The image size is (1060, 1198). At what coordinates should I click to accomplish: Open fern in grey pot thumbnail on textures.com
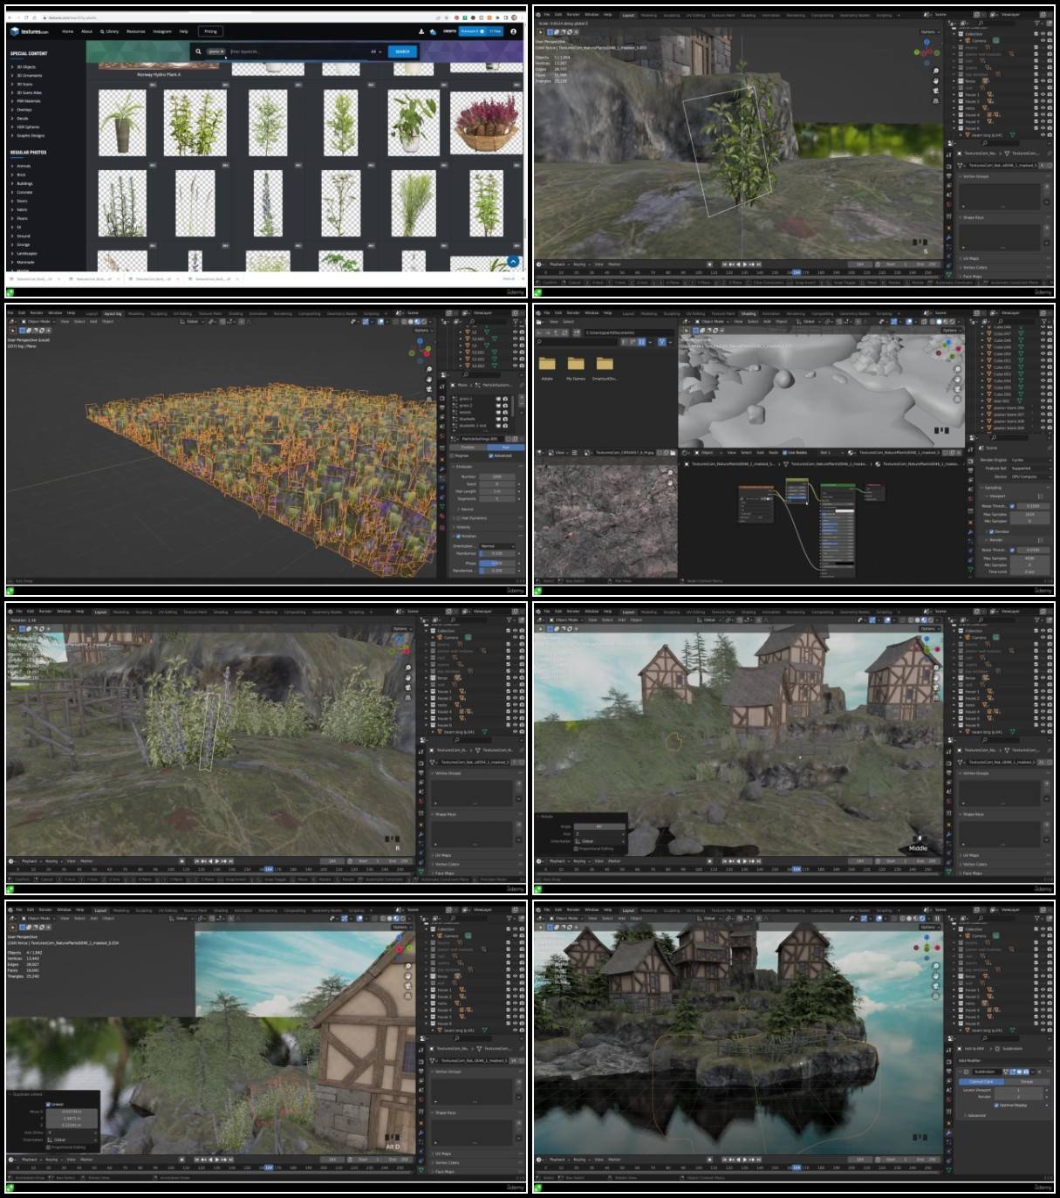(122, 123)
